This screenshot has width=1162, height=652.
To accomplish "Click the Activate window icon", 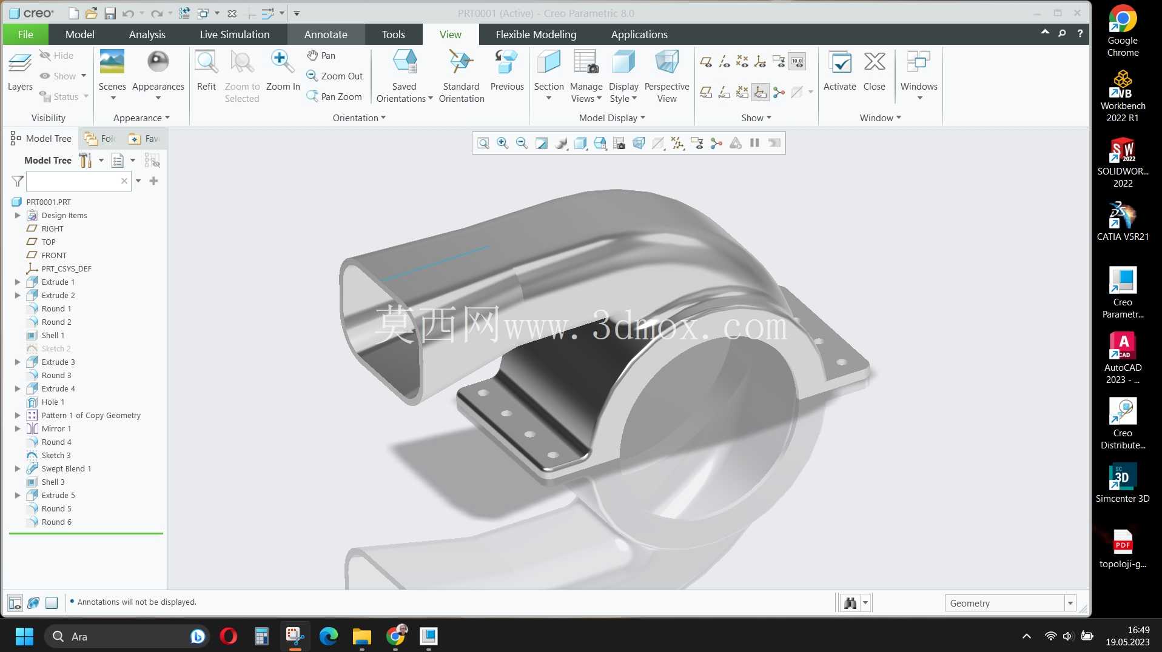I will click(x=839, y=70).
